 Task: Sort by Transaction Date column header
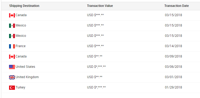(x=177, y=6)
